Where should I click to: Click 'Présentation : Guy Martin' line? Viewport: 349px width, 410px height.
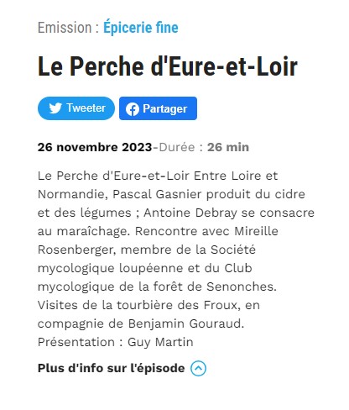coord(116,342)
